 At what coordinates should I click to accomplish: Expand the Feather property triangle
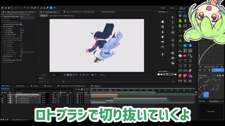[4, 28]
